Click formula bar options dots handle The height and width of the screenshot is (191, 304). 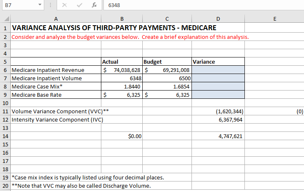50,5
